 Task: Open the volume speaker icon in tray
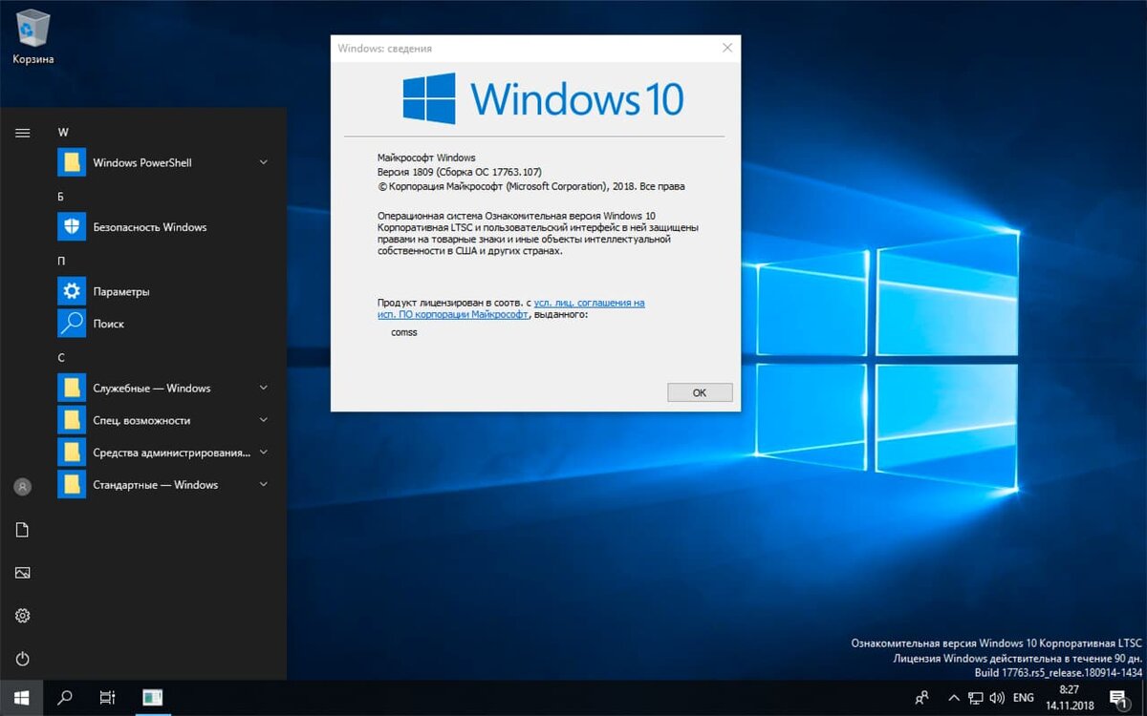coord(998,698)
